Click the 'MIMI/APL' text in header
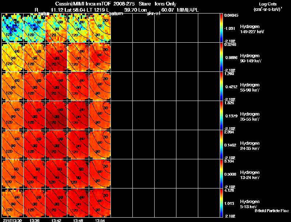Viewport: 291px width, 222px height. click(x=188, y=10)
